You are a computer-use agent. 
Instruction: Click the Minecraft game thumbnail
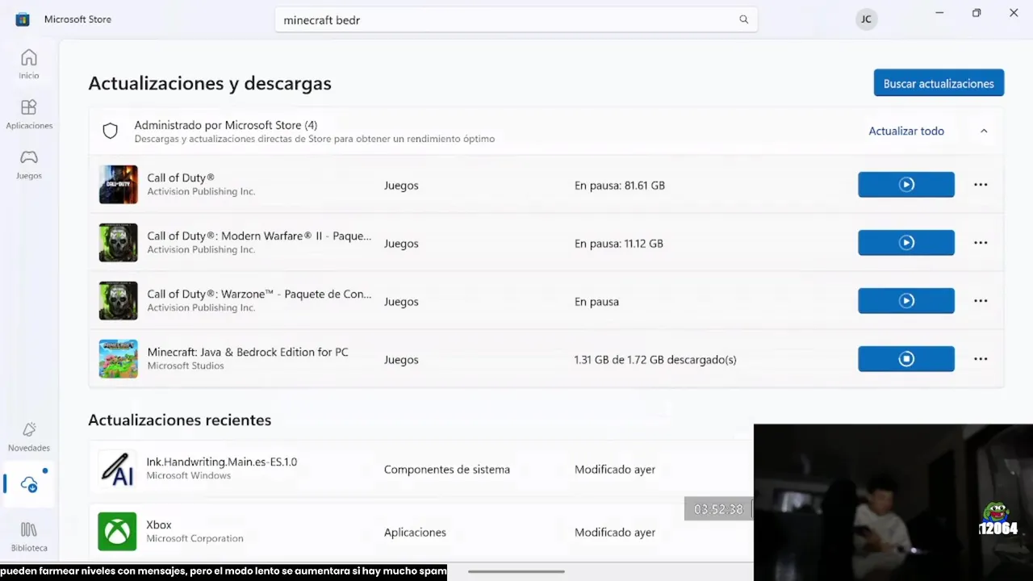(x=118, y=359)
